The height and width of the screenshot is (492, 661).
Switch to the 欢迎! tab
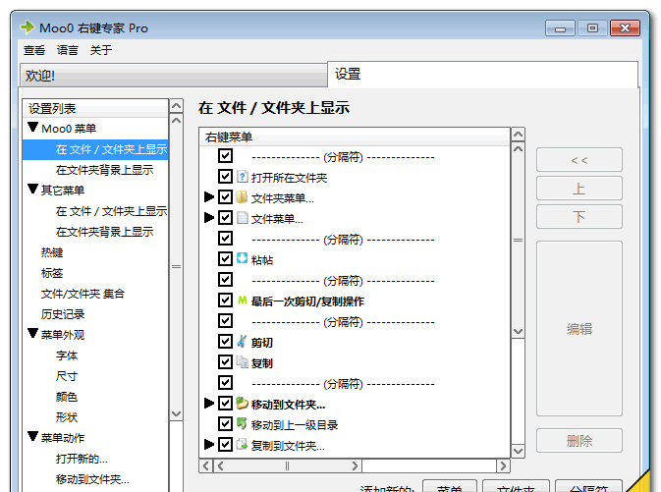[x=173, y=76]
